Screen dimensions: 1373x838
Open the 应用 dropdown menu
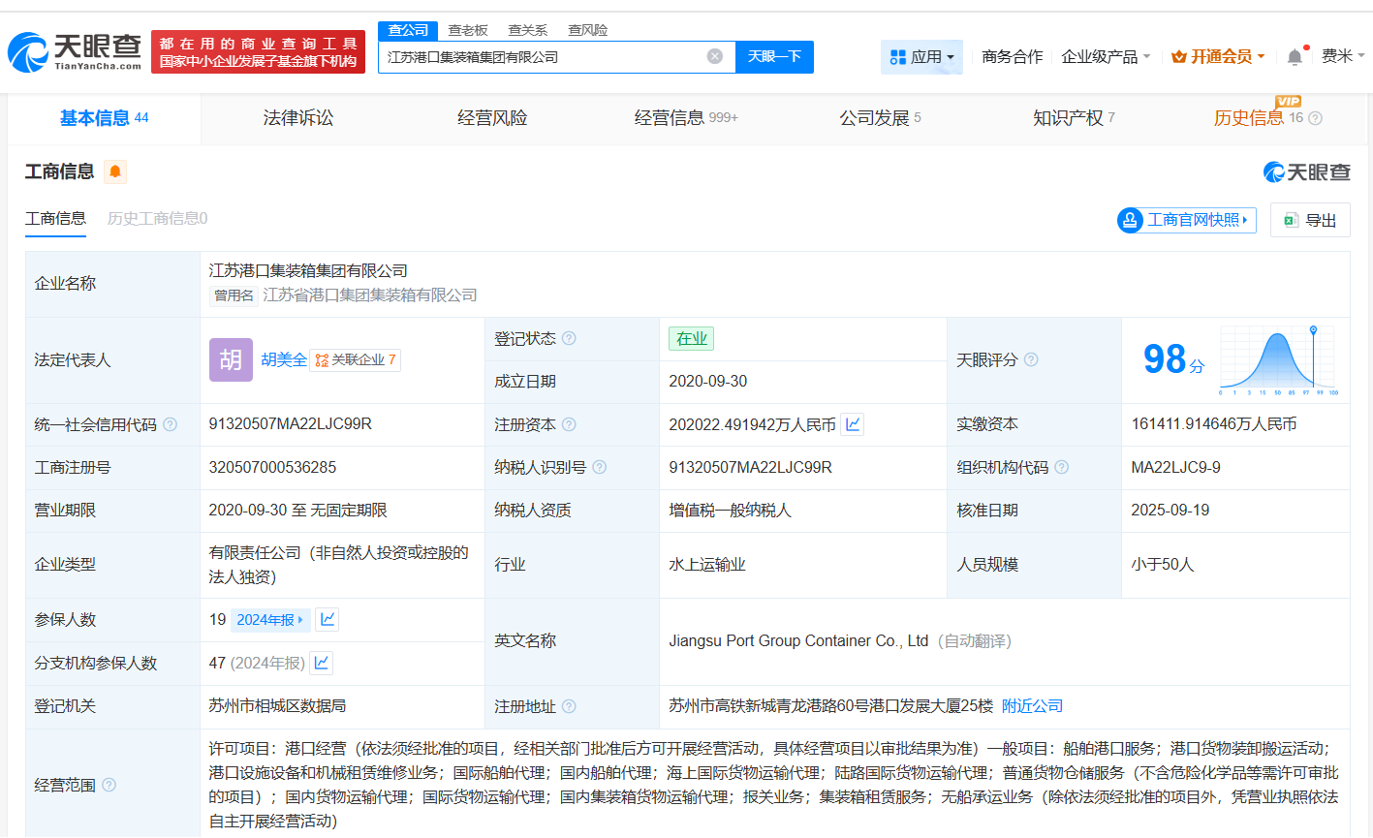[x=921, y=56]
